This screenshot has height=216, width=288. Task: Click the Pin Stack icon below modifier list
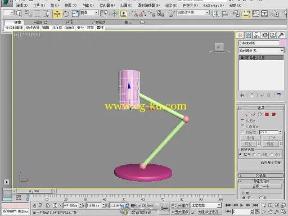click(x=242, y=95)
